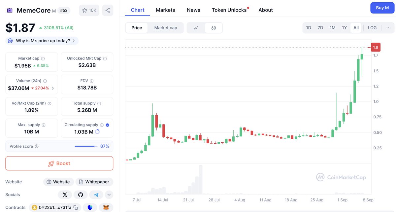Viewport: 396px width, 212px height.
Task: Toggle LOG scale on chart
Action: 372,28
